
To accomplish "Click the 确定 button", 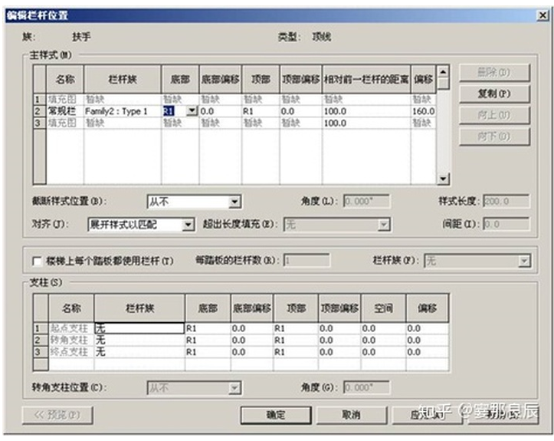I will pyautogui.click(x=276, y=415).
